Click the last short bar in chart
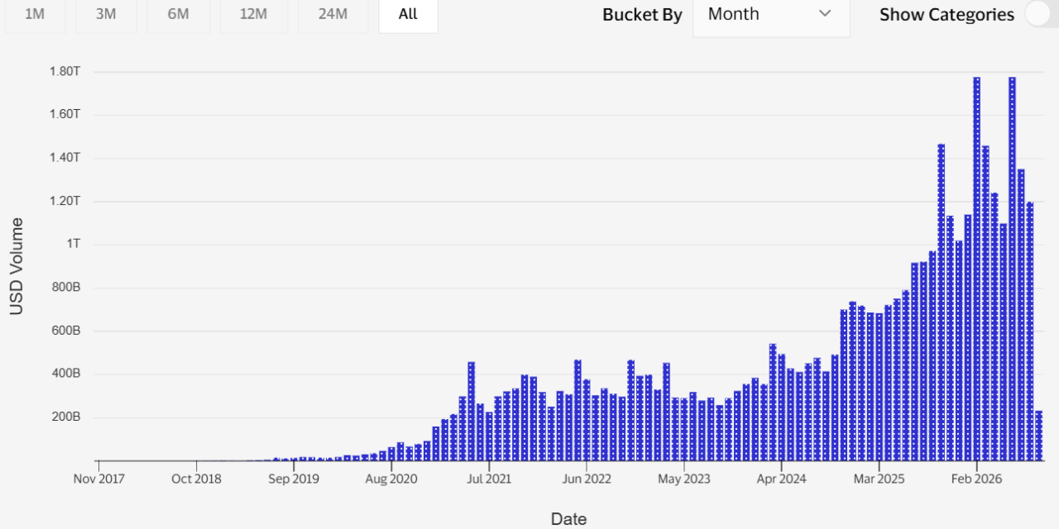Screen dimensions: 1059x529 (x=1038, y=436)
